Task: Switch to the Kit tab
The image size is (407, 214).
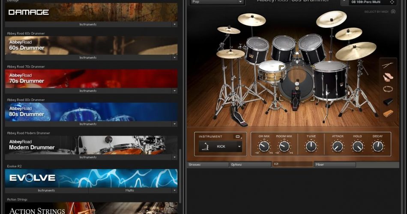Action: [293, 164]
